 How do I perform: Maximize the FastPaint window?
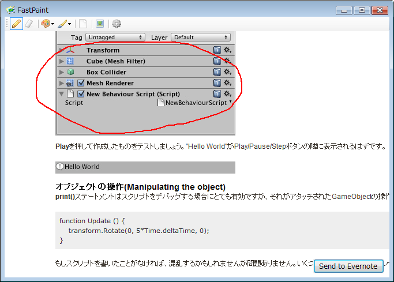pos(362,10)
